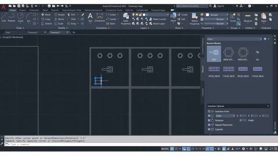Open the Electromechanical ribbon tab

[x=93, y=10]
